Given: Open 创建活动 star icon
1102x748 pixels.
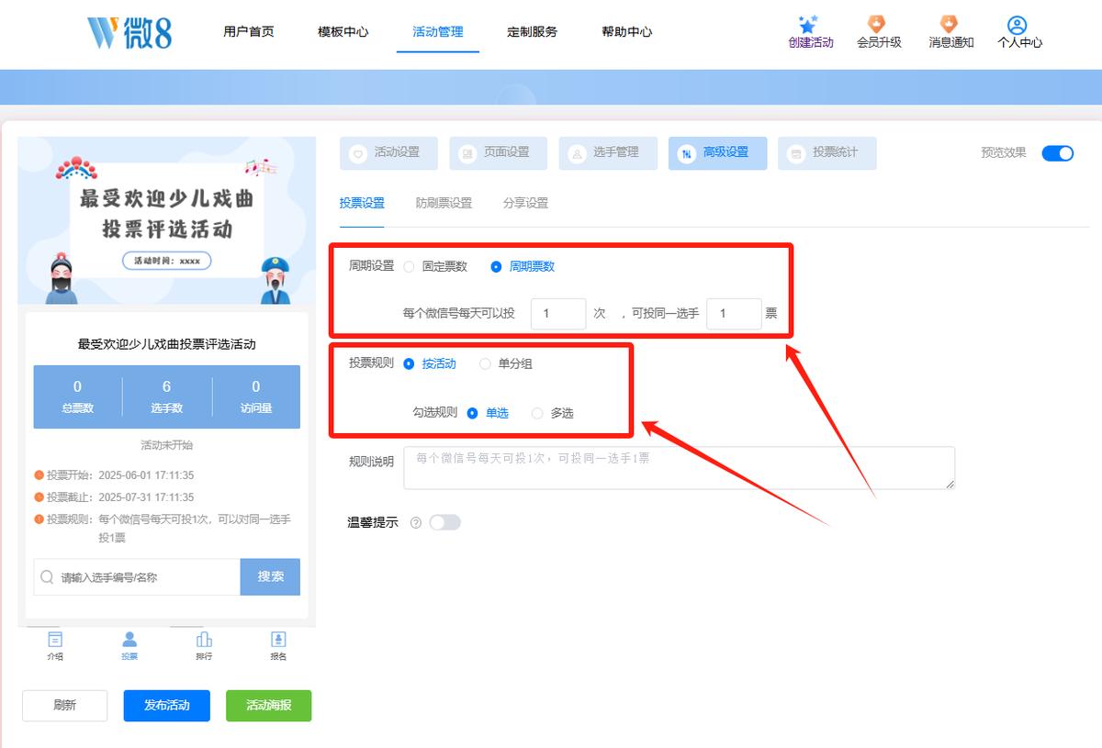Looking at the screenshot, I should (x=808, y=25).
